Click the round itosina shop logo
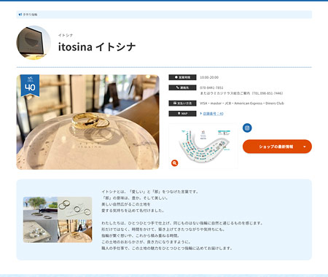 (34, 43)
